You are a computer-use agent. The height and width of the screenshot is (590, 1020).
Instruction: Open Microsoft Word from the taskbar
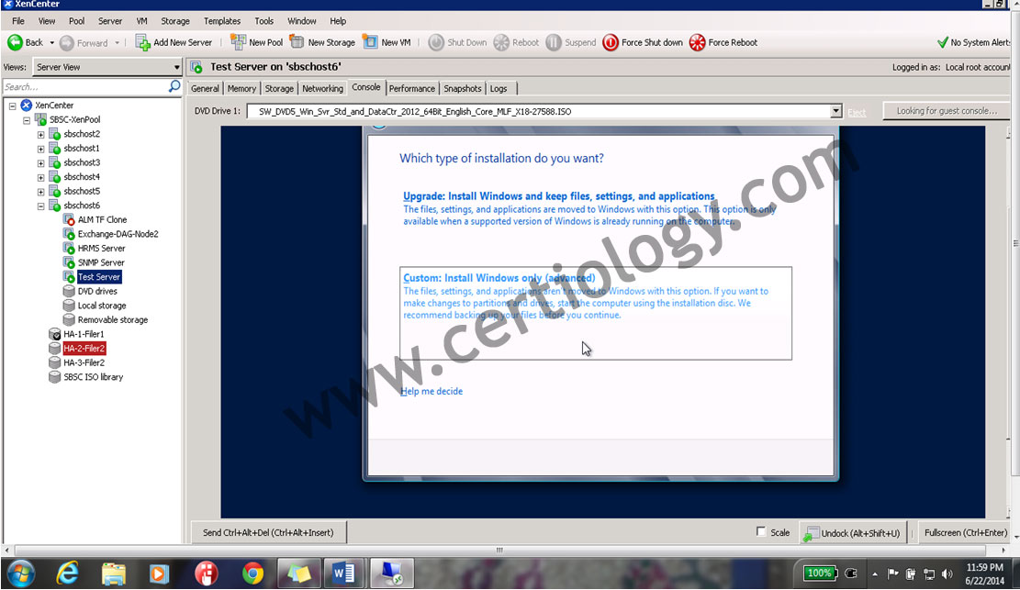(x=344, y=573)
